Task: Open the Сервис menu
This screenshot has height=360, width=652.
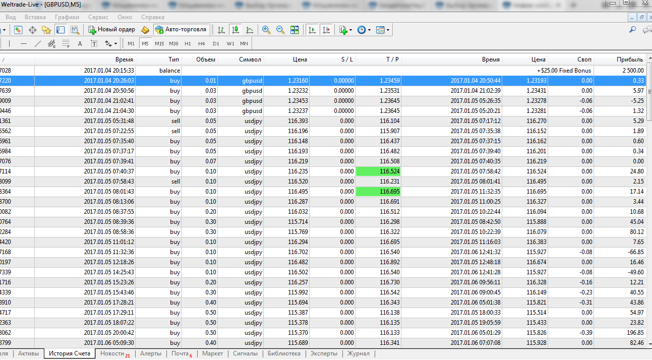Action: pos(98,17)
